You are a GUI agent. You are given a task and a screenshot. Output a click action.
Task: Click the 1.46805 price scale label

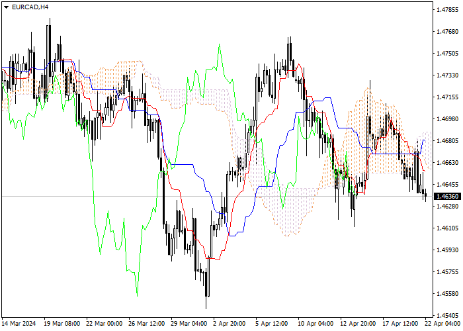pos(447,140)
